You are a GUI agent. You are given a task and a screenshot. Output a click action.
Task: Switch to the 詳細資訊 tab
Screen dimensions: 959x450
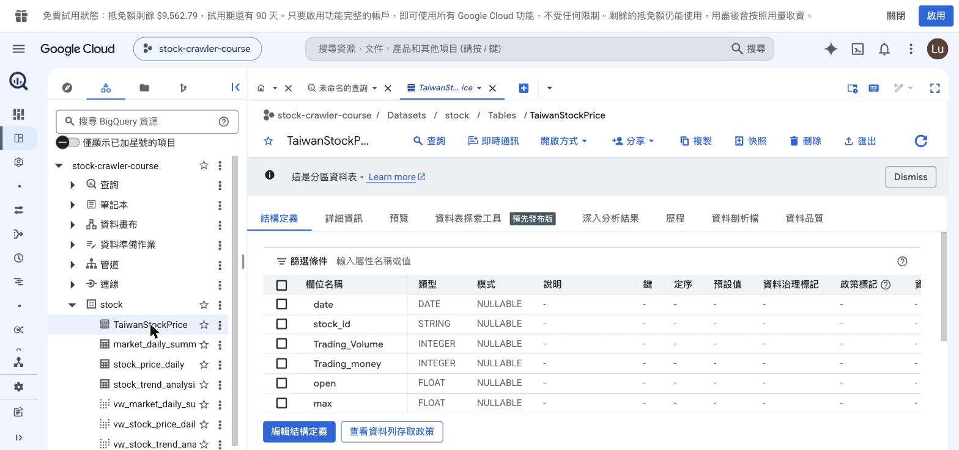pyautogui.click(x=344, y=219)
